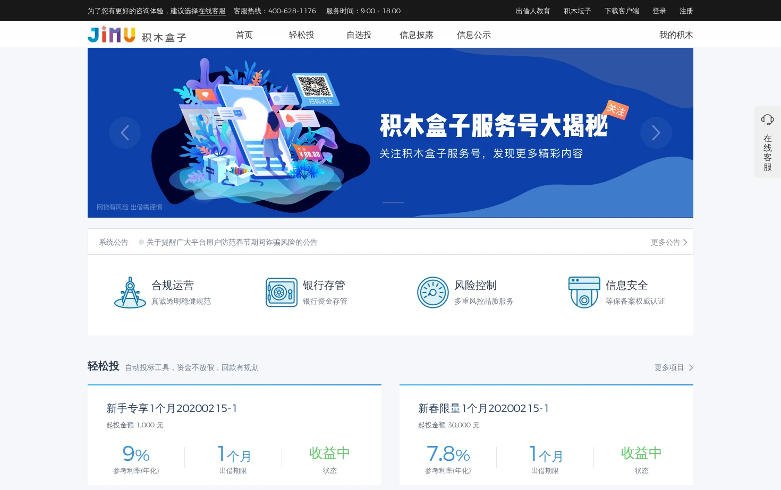Click the 在线客服 link in top bar
The width and height of the screenshot is (781, 490).
(212, 11)
